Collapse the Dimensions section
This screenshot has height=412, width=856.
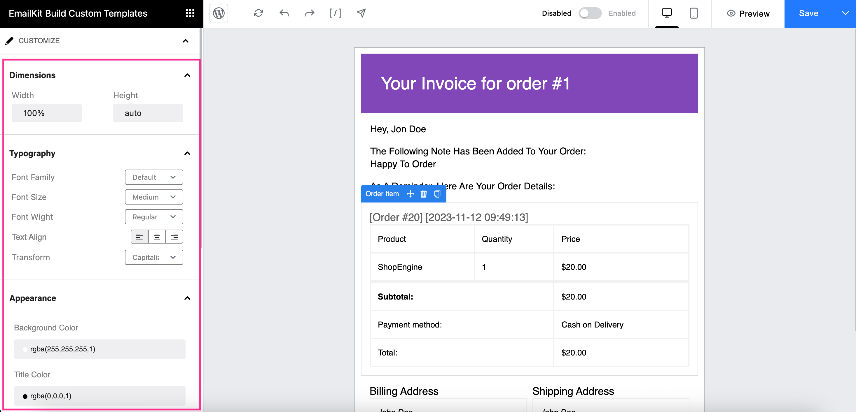point(187,75)
